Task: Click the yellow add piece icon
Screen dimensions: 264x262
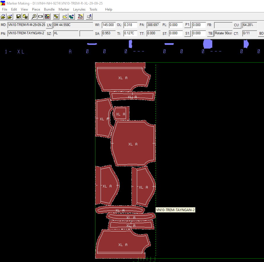Action: (65, 17)
